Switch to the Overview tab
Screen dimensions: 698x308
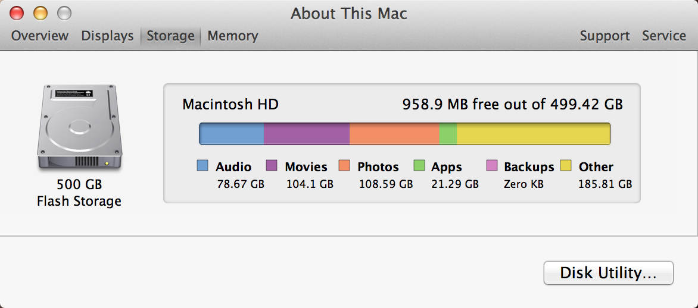point(40,36)
